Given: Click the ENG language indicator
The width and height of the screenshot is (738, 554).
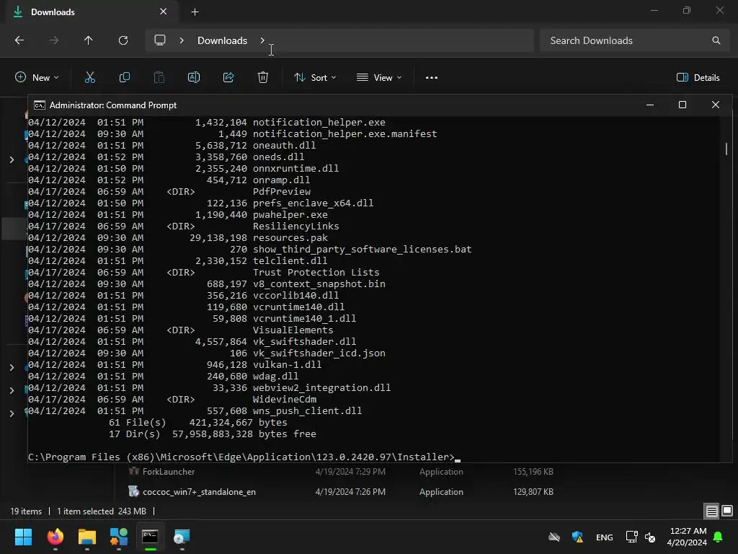Looking at the screenshot, I should click(x=605, y=537).
